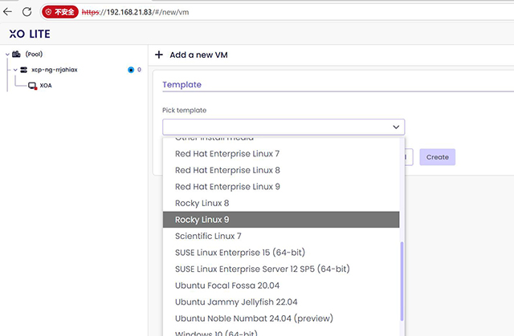Reload the page with refresh icon
Image resolution: width=514 pixels, height=336 pixels.
pyautogui.click(x=27, y=12)
